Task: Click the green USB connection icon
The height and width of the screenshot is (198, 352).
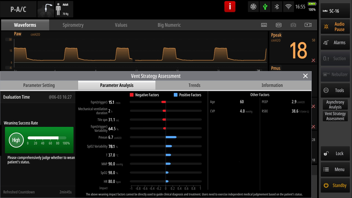Action: (x=265, y=7)
